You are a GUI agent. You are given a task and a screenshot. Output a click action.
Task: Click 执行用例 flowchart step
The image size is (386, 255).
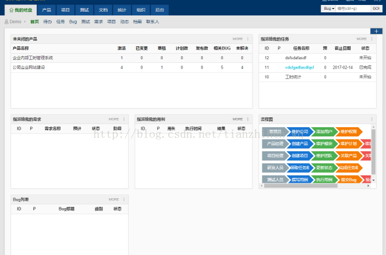[x=324, y=180]
